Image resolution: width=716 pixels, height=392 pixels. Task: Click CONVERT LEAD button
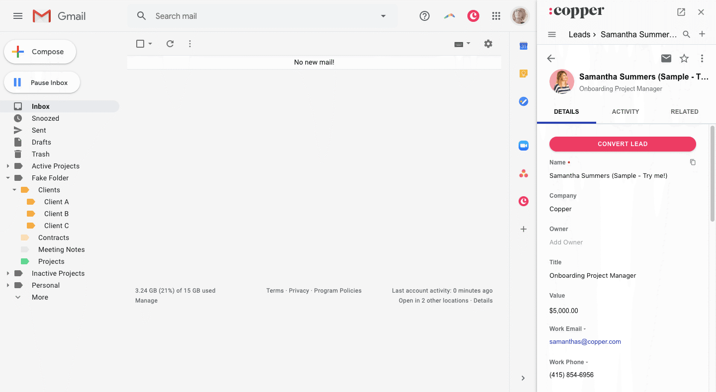(x=623, y=144)
